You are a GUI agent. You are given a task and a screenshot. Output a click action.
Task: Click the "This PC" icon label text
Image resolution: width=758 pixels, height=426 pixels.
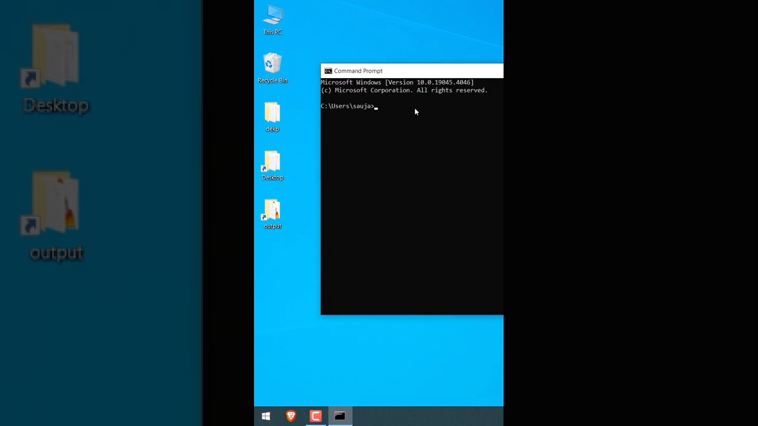coord(272,32)
